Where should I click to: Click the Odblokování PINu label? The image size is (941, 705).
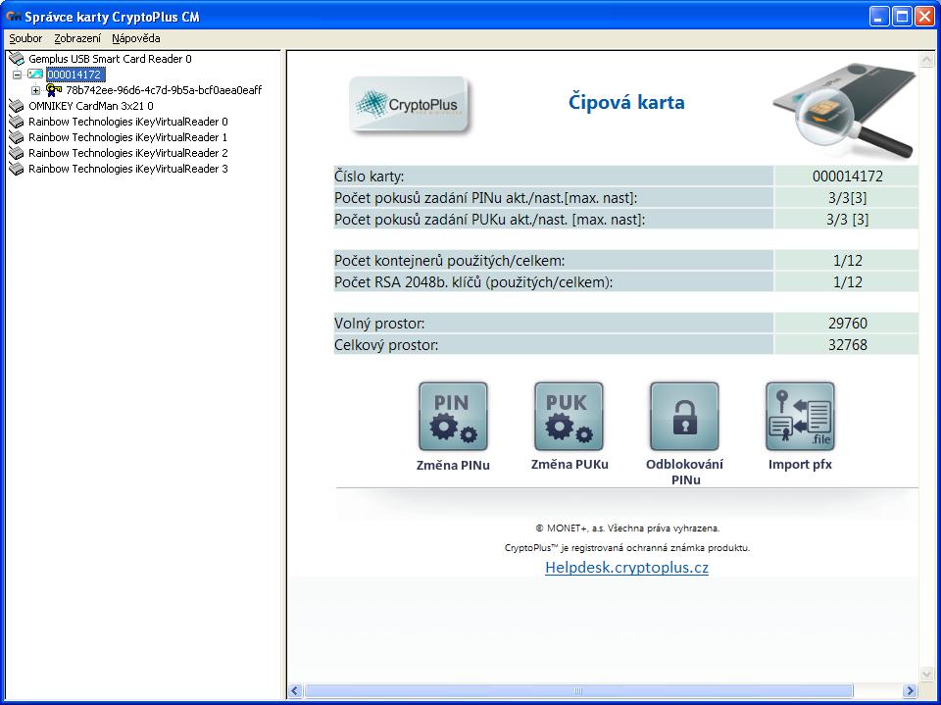click(685, 472)
